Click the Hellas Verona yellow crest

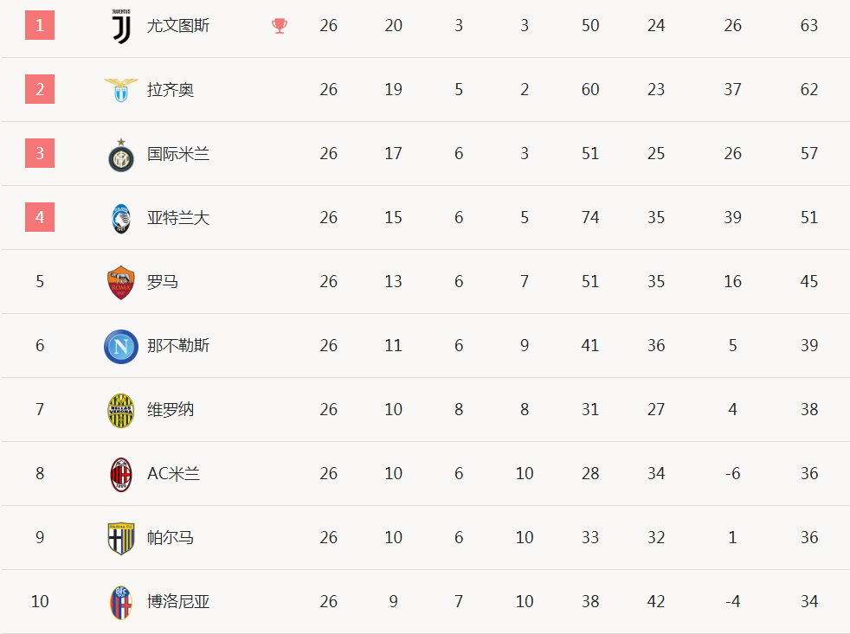(121, 410)
